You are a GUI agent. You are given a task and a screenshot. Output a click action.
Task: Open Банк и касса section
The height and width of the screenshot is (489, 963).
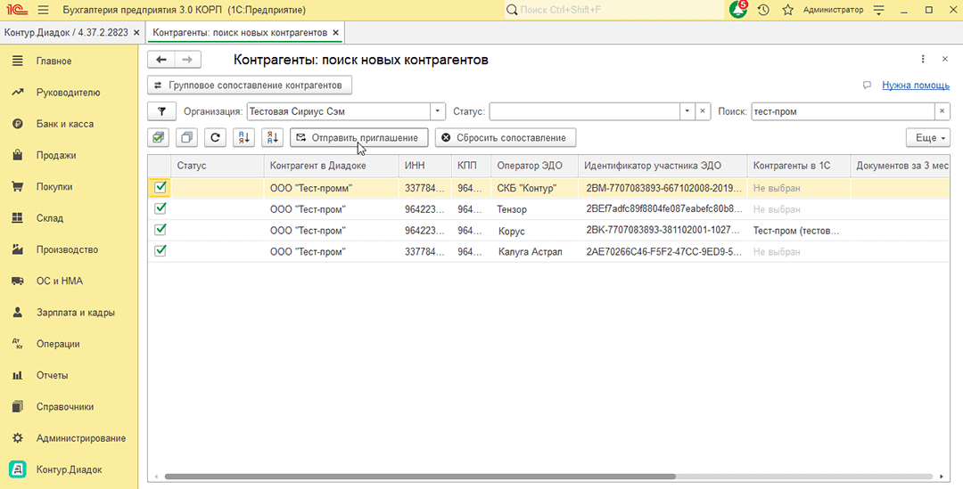tap(69, 124)
